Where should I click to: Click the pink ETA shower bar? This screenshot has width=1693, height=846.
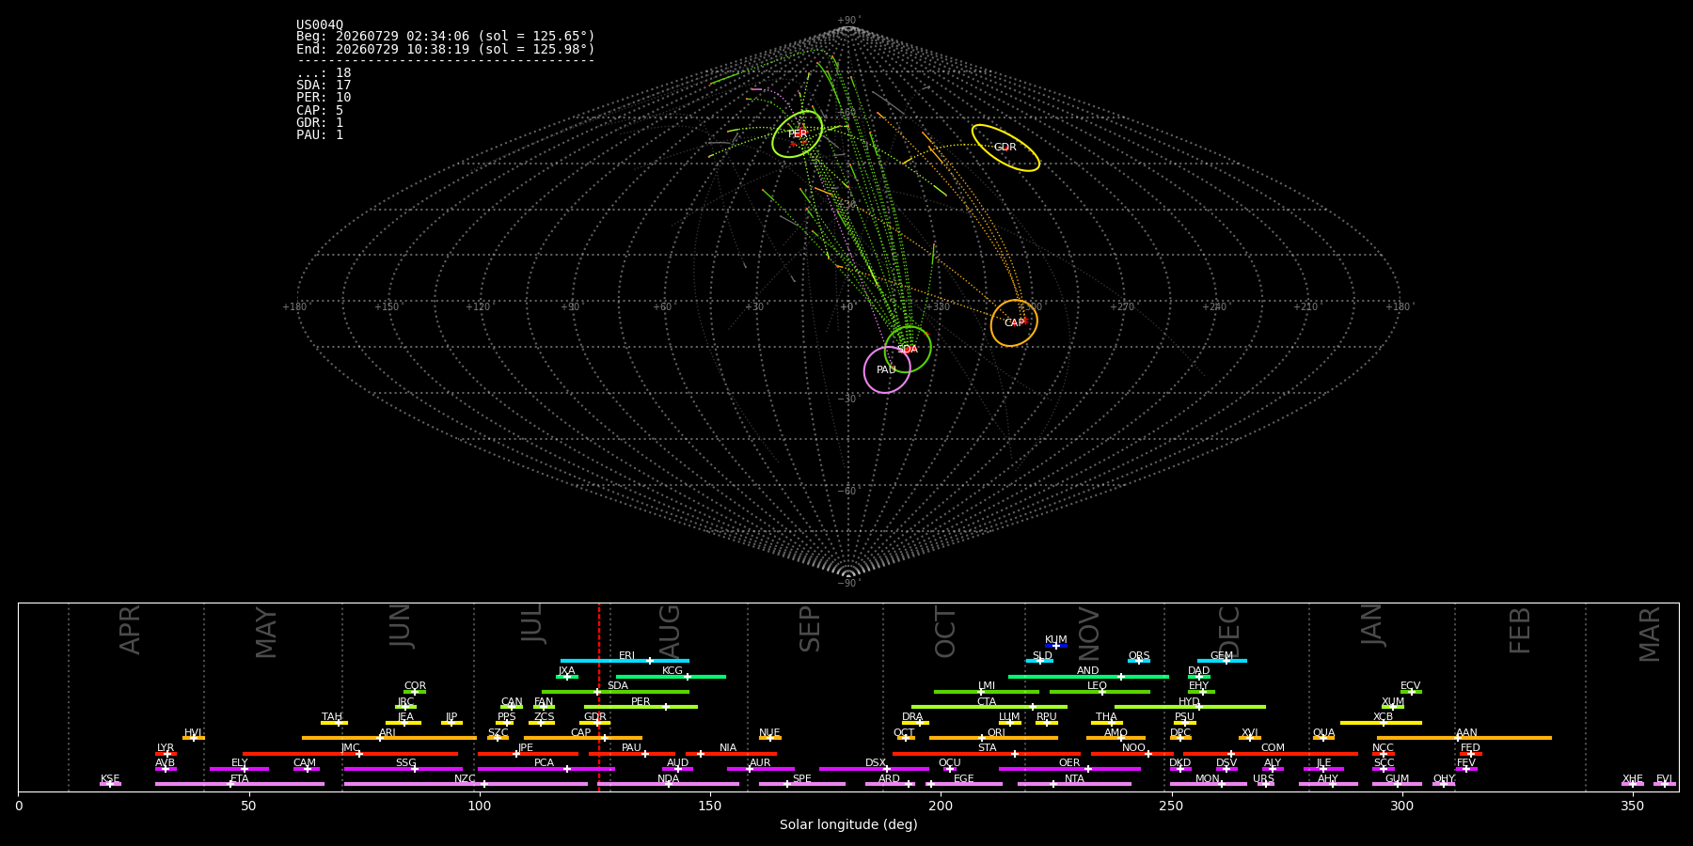(240, 784)
